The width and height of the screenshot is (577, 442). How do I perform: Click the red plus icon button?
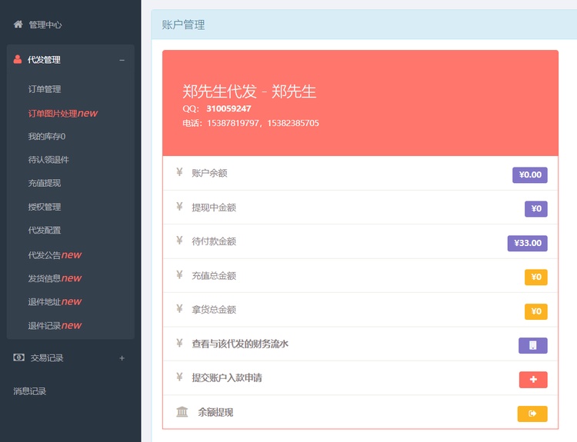[x=532, y=380]
